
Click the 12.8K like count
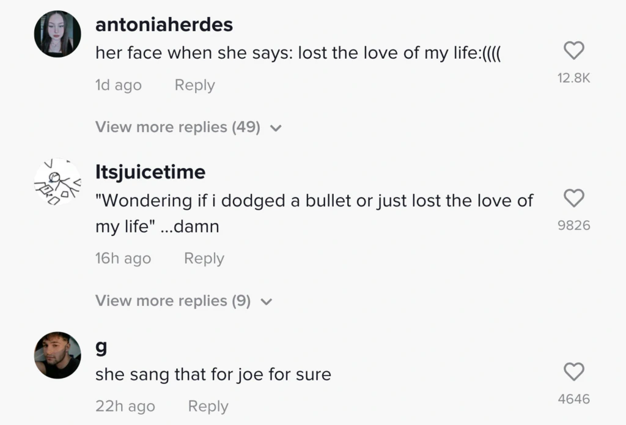click(573, 78)
